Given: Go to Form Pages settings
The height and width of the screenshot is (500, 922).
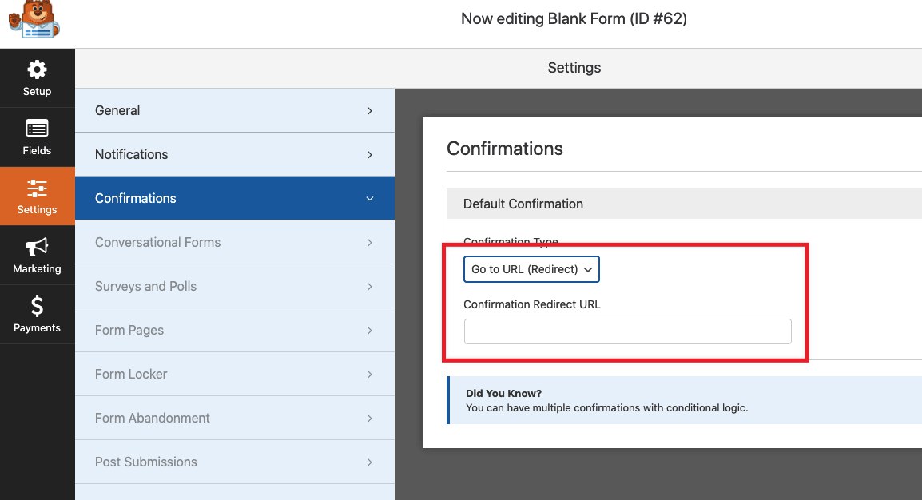Looking at the screenshot, I should tap(129, 330).
